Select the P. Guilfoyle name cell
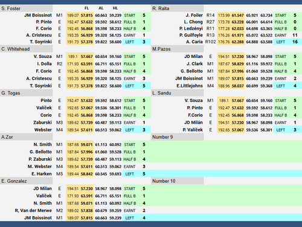Viewport: 302px width, 227px height. click(x=191, y=35)
